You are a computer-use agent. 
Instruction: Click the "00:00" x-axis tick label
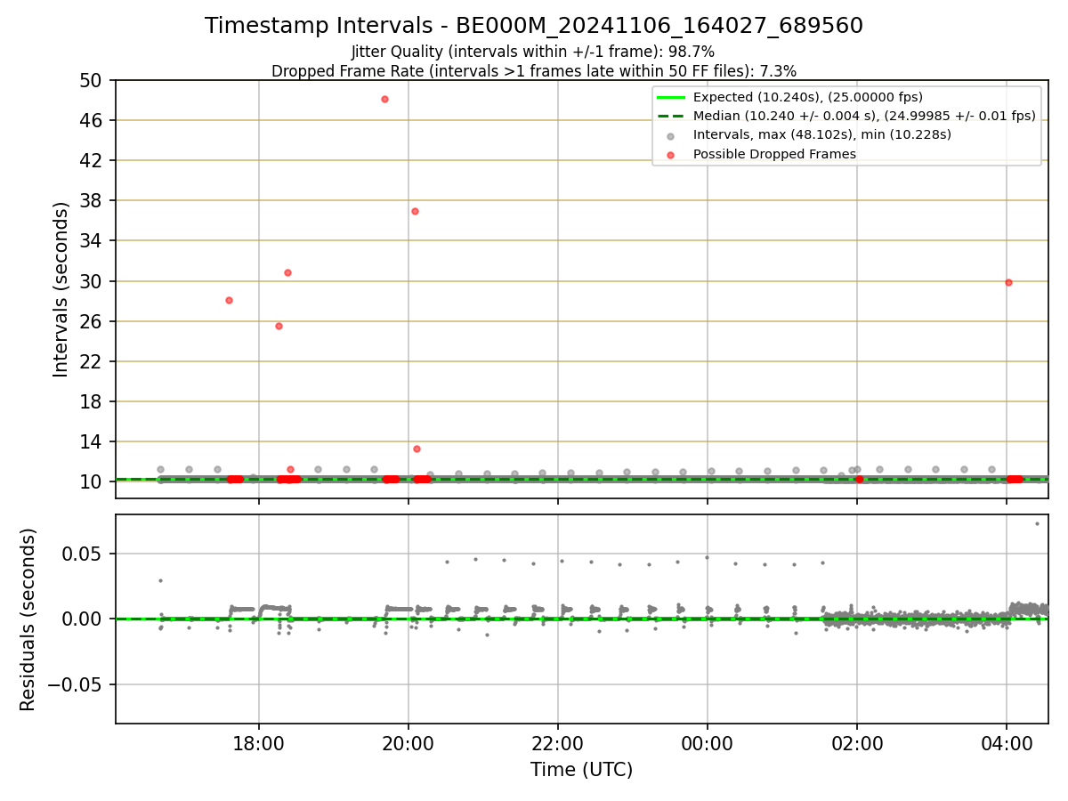point(708,742)
